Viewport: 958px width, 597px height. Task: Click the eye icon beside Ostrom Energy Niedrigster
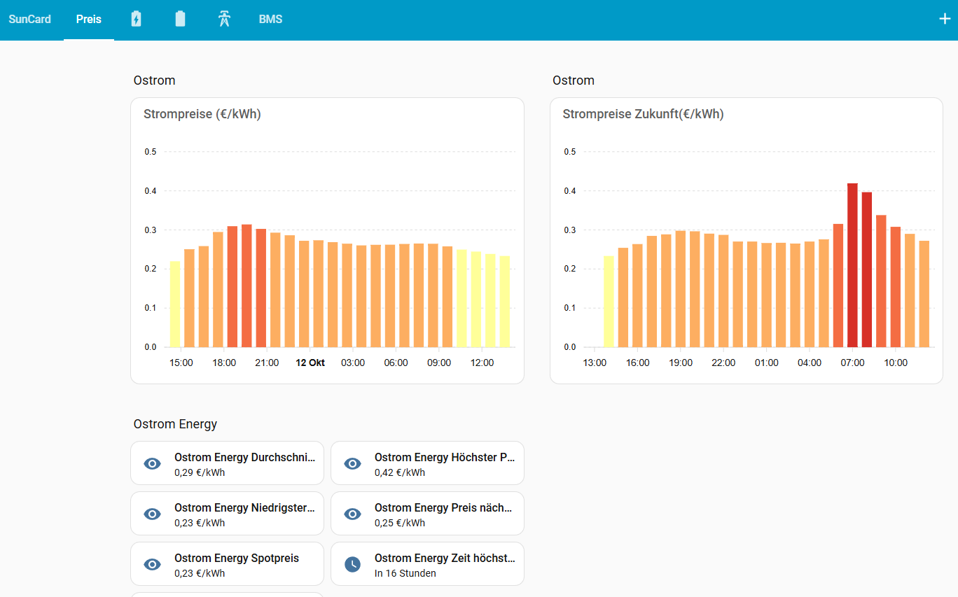point(152,514)
